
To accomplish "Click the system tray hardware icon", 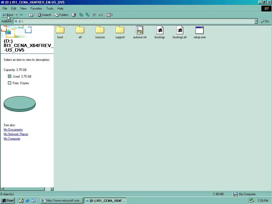I will click(252, 201).
